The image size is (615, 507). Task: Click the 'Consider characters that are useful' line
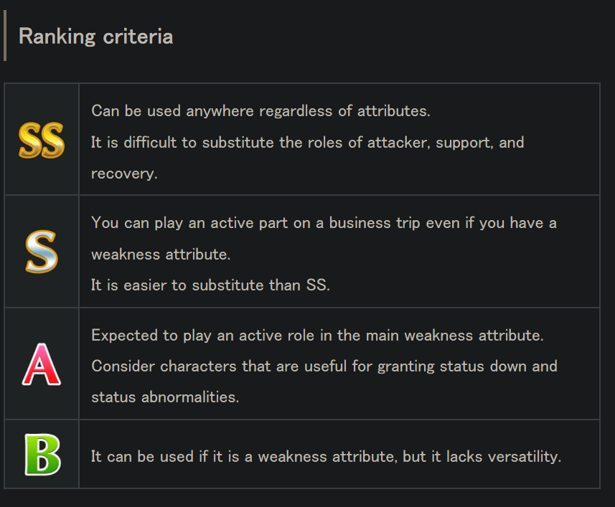pos(324,366)
